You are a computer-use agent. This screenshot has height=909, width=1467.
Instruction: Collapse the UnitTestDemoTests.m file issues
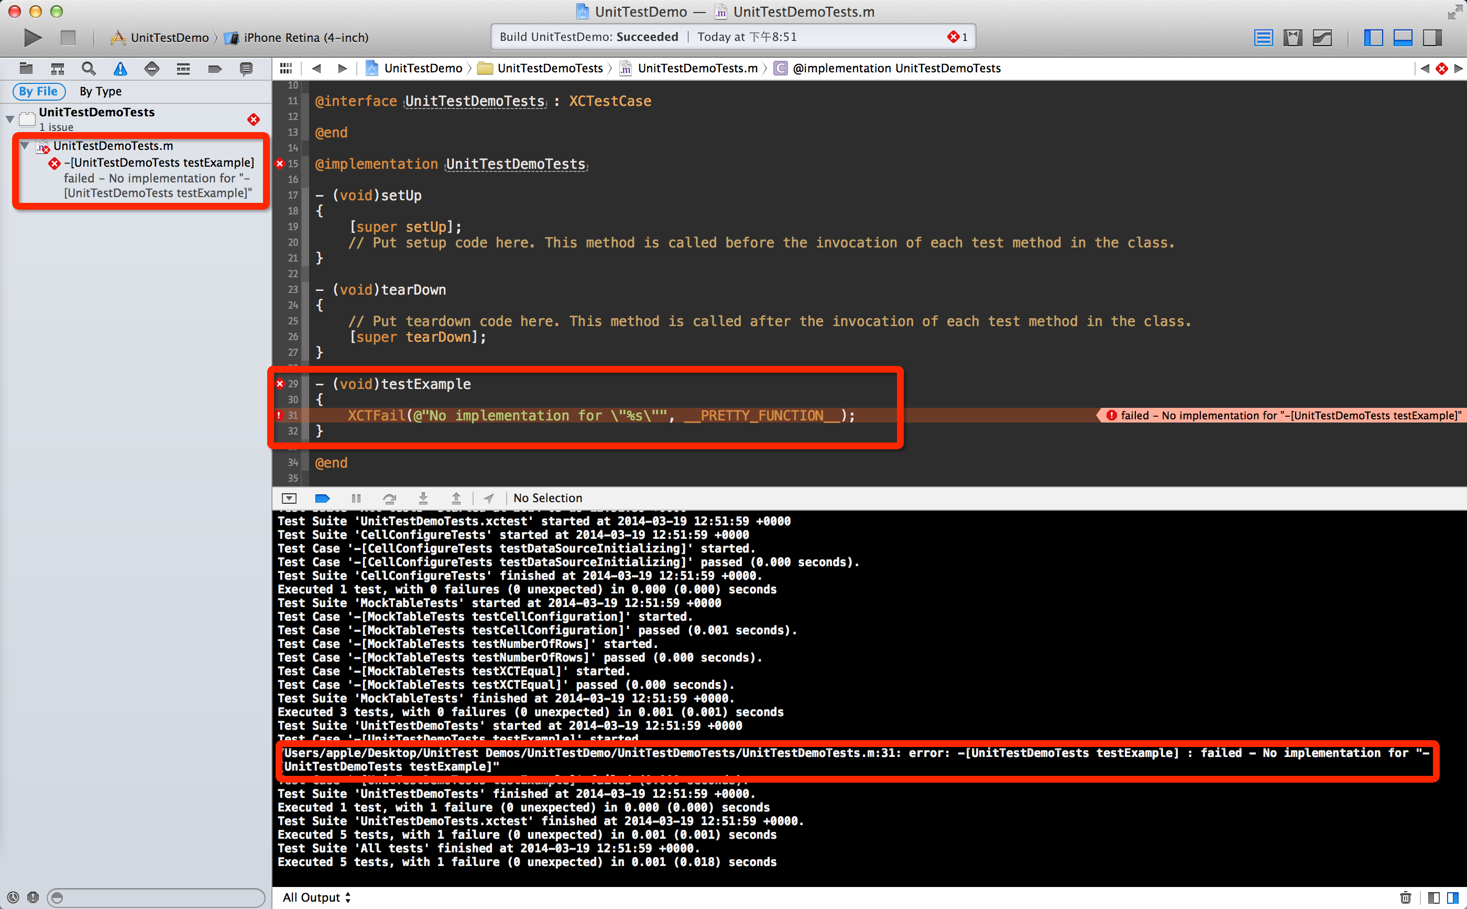coord(25,146)
